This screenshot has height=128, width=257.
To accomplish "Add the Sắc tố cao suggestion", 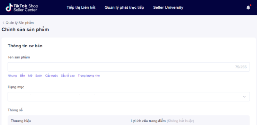I will pyautogui.click(x=68, y=76).
